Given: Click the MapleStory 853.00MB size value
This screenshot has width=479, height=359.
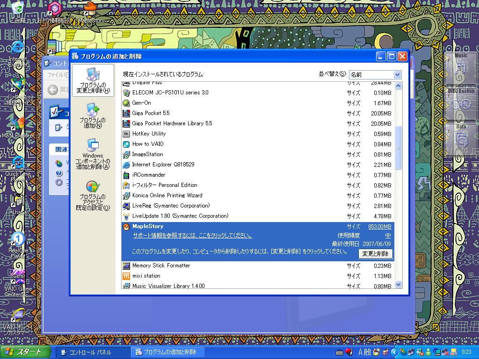Looking at the screenshot, I should click(x=379, y=227).
